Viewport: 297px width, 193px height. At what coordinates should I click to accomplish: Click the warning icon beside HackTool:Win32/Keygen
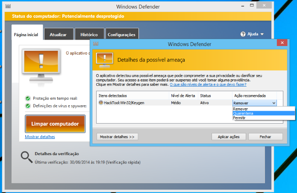click(101, 103)
